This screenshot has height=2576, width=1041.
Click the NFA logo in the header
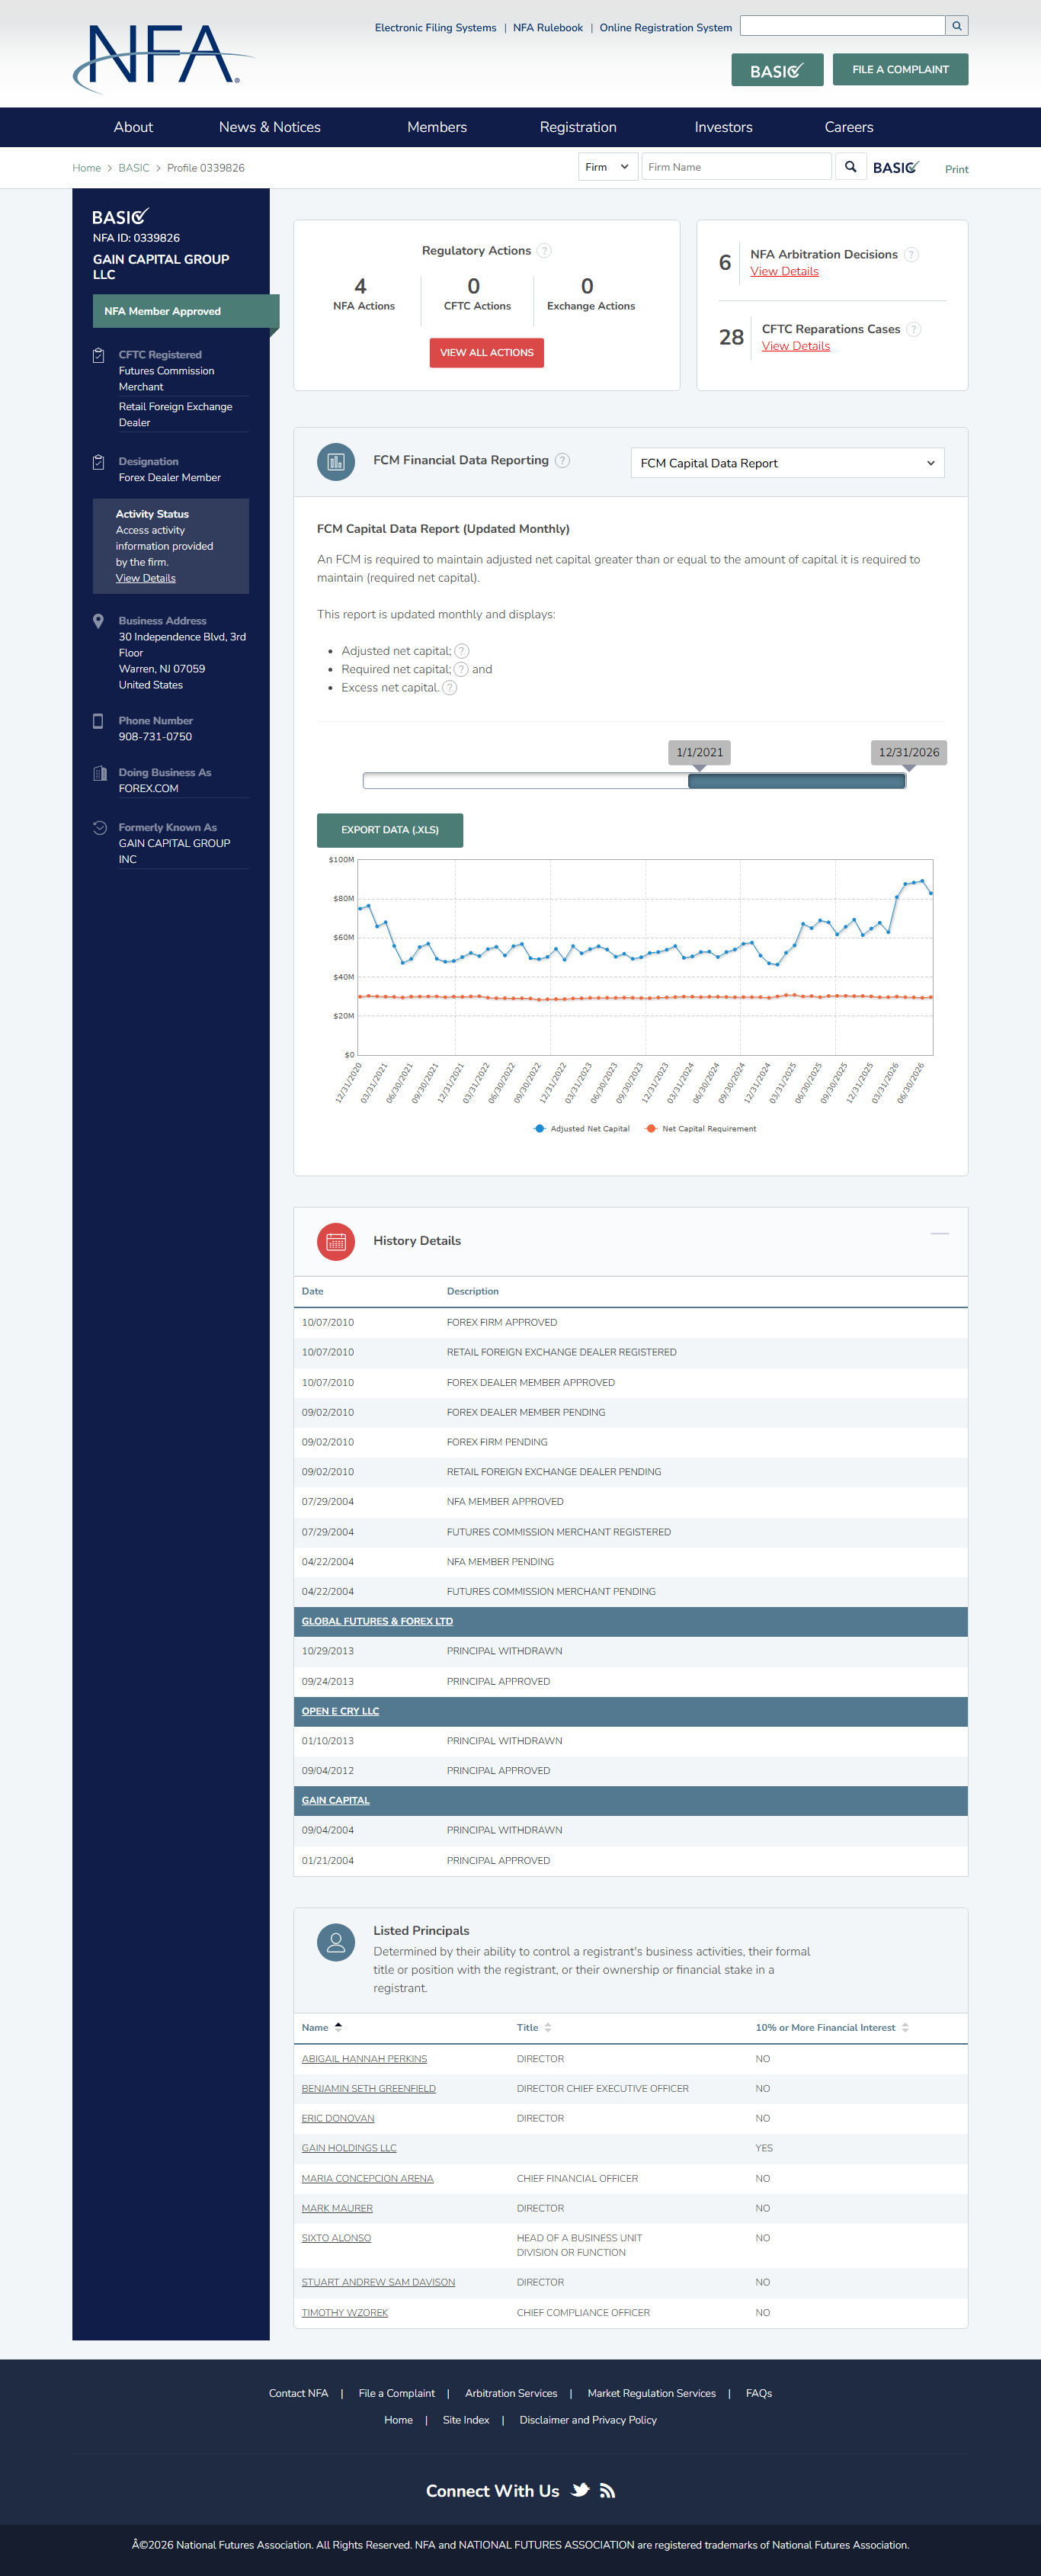pyautogui.click(x=163, y=58)
